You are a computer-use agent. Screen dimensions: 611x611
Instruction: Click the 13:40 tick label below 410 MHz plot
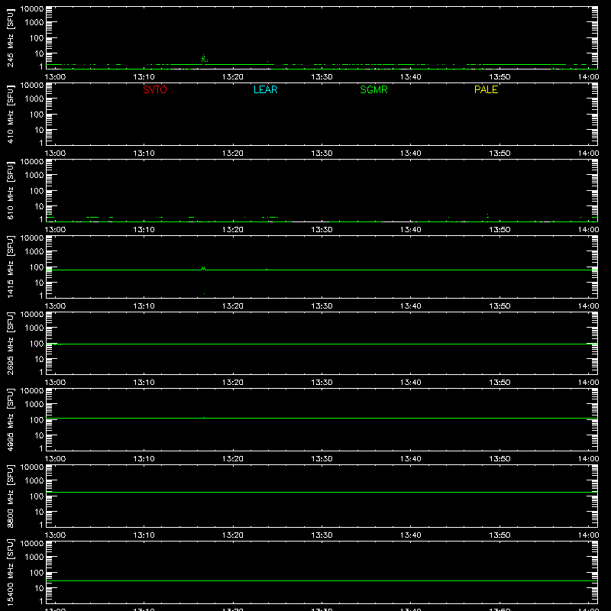(x=411, y=154)
